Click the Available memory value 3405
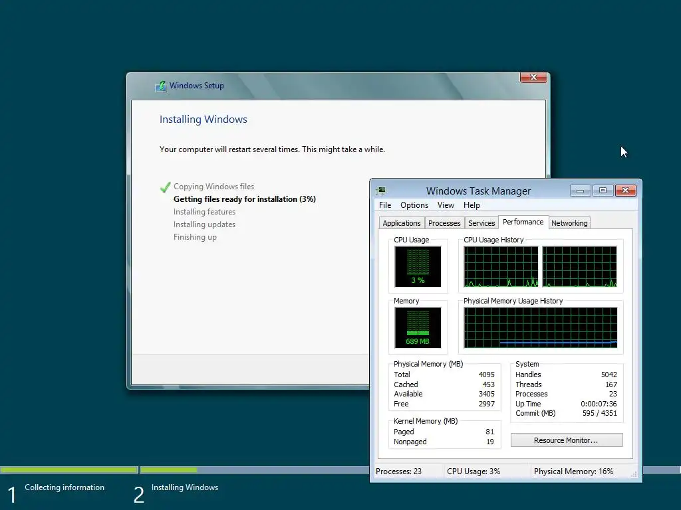The height and width of the screenshot is (510, 681). coord(486,394)
